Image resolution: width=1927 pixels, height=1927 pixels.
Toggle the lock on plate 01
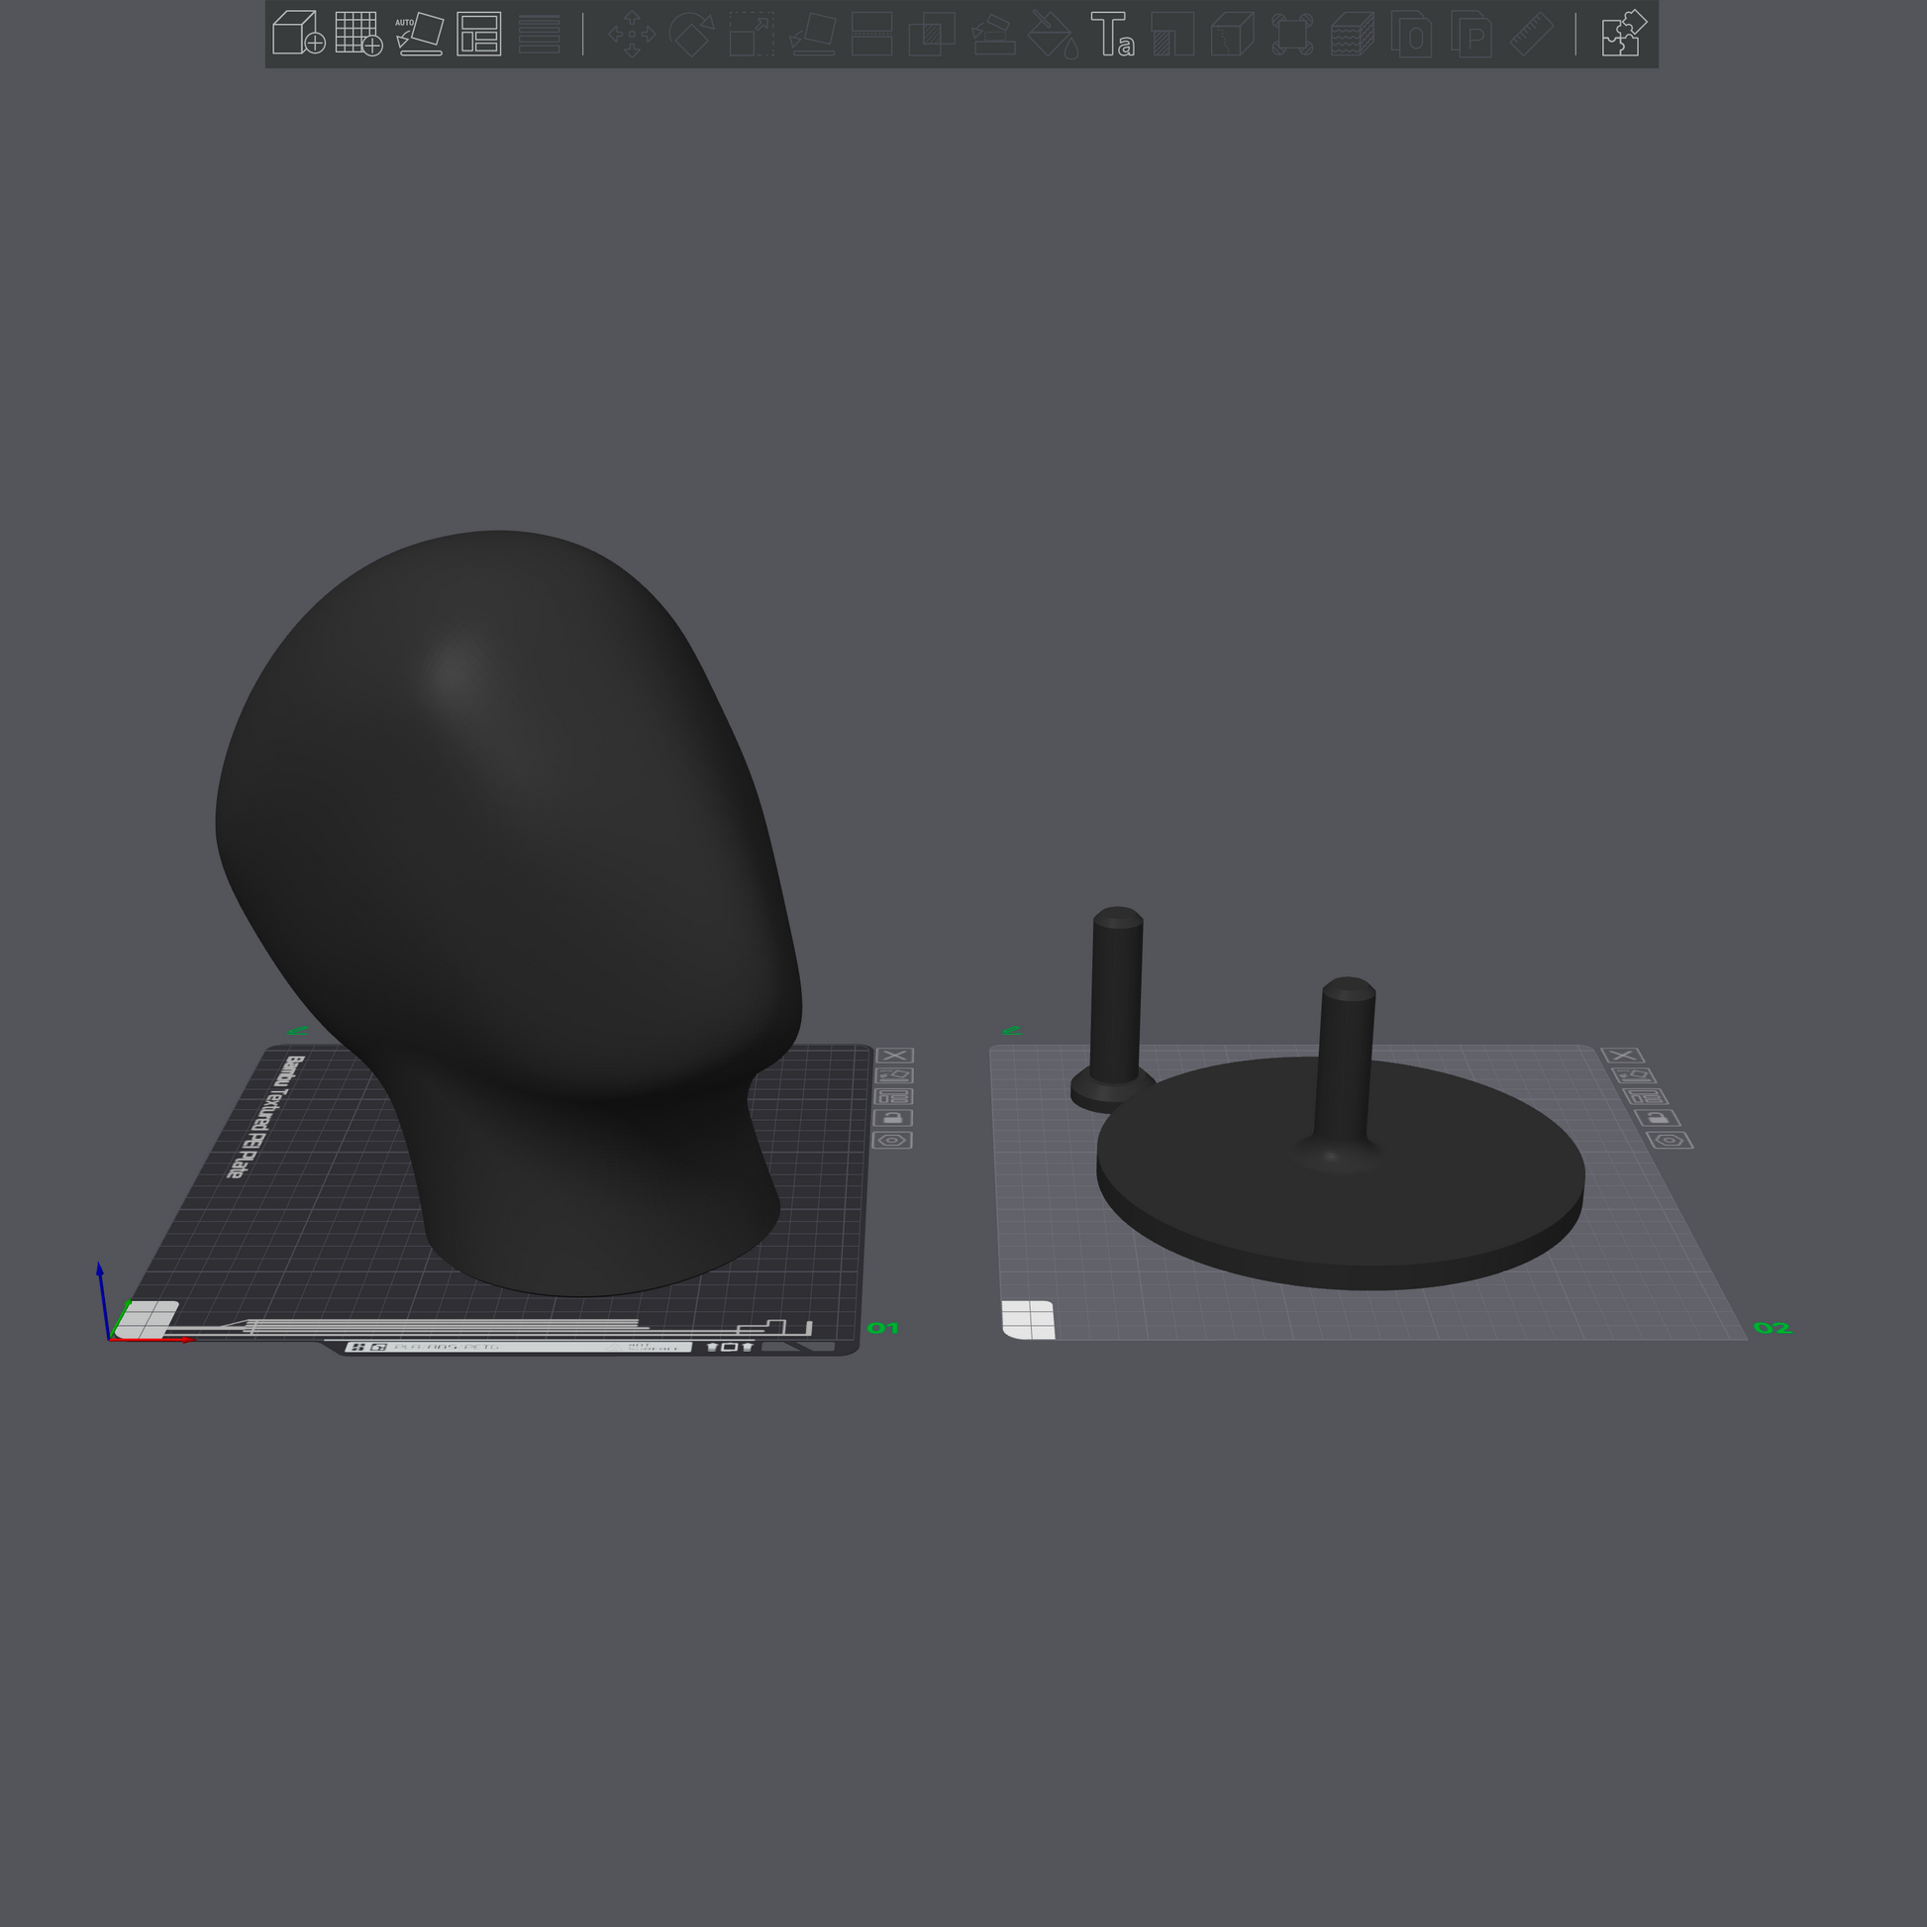point(892,1118)
